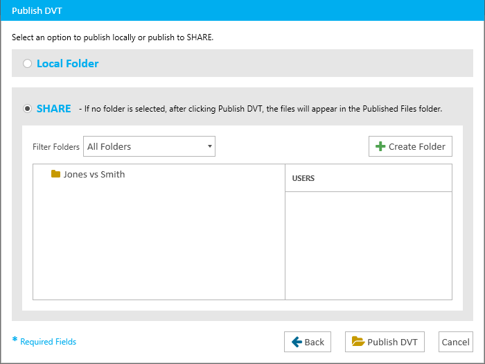The image size is (485, 364).
Task: Click empty space in folder tree pane
Action: tap(159, 241)
